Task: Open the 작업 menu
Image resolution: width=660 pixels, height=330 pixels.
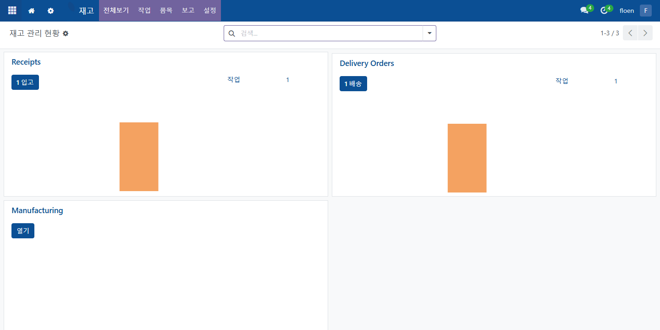Action: point(144,10)
